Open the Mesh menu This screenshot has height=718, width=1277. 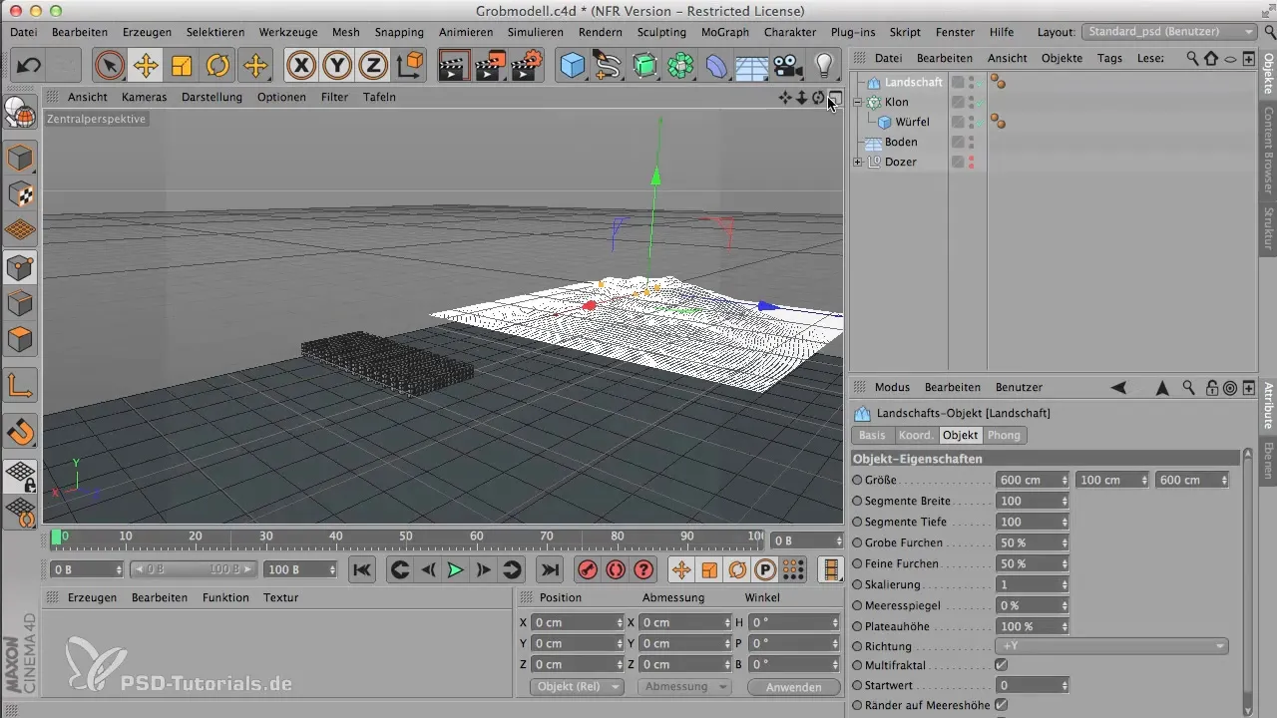click(345, 32)
